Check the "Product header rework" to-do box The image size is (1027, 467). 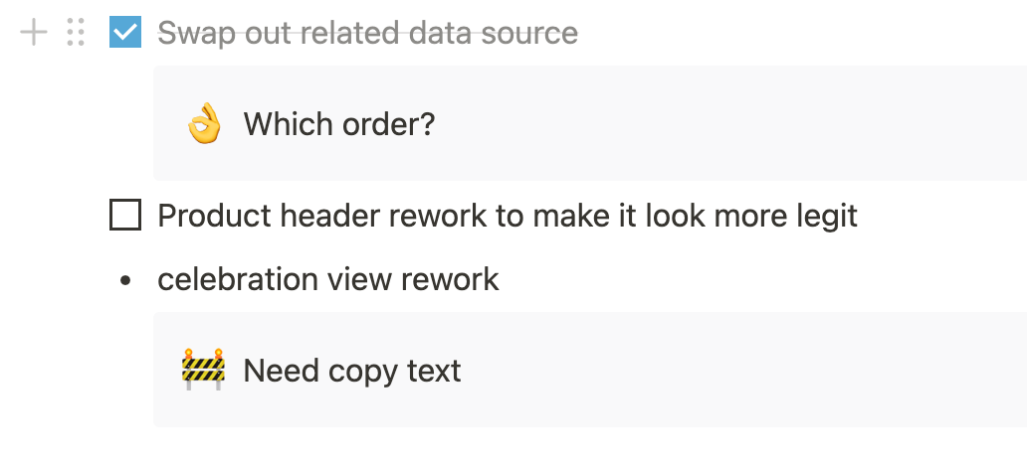point(125,216)
